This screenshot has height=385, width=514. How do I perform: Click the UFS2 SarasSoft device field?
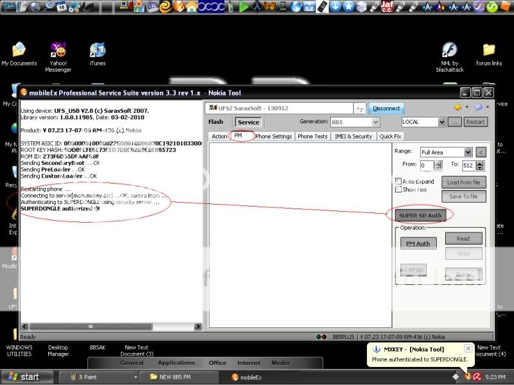point(279,108)
